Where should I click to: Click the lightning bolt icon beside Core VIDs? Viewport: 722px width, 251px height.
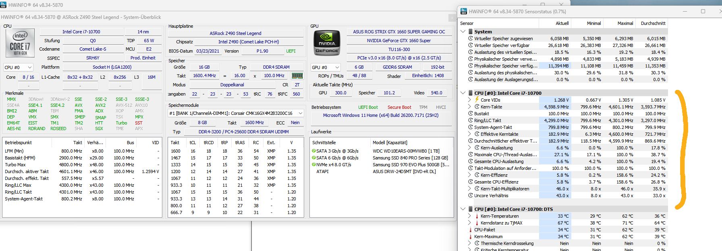tap(477, 100)
